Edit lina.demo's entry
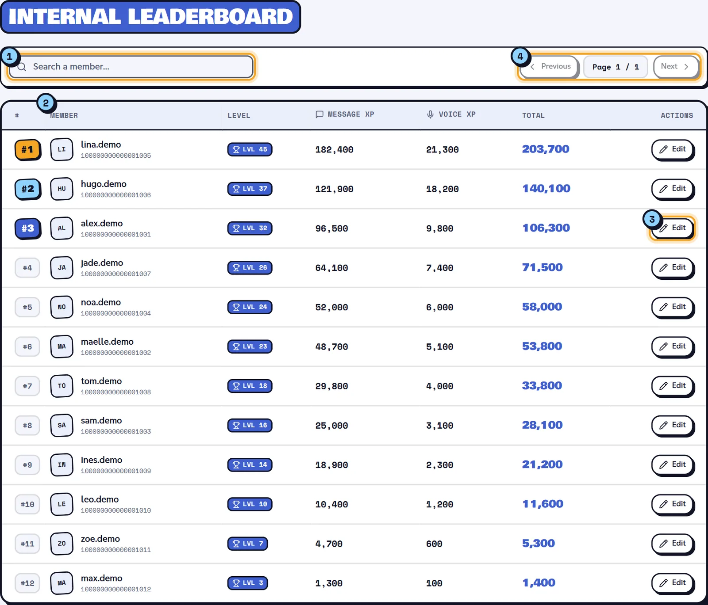Image resolution: width=708 pixels, height=605 pixels. 672,149
